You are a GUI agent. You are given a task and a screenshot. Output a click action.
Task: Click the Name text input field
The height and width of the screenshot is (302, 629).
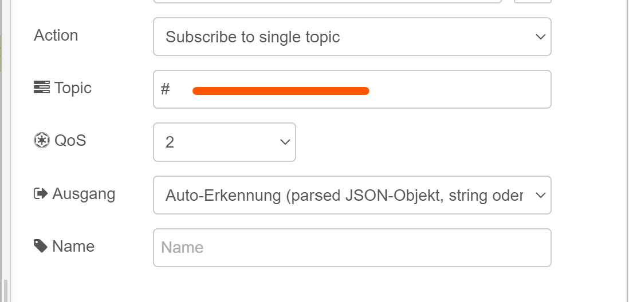coord(352,248)
